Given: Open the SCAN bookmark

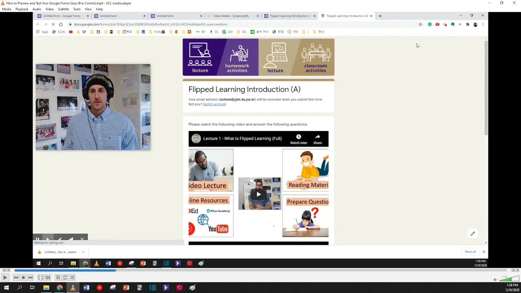Looking at the screenshot, I should click(x=59, y=32).
